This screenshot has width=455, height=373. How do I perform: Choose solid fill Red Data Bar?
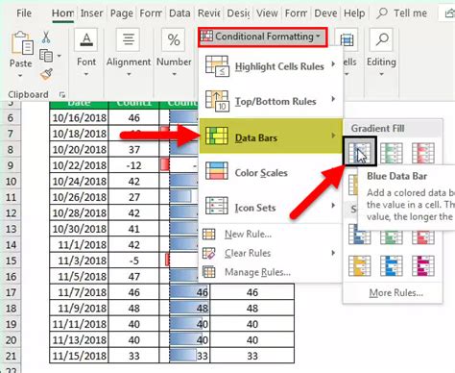[x=423, y=237]
